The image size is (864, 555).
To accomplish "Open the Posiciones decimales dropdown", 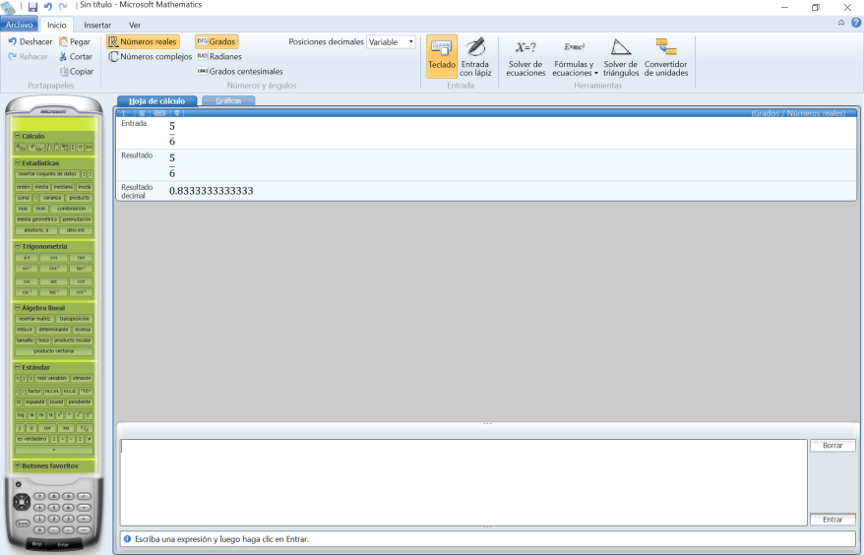I will tap(391, 42).
